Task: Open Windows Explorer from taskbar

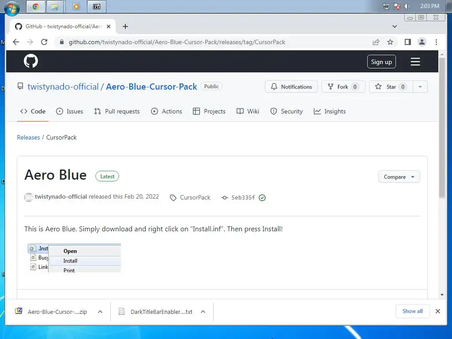Action: click(x=54, y=7)
